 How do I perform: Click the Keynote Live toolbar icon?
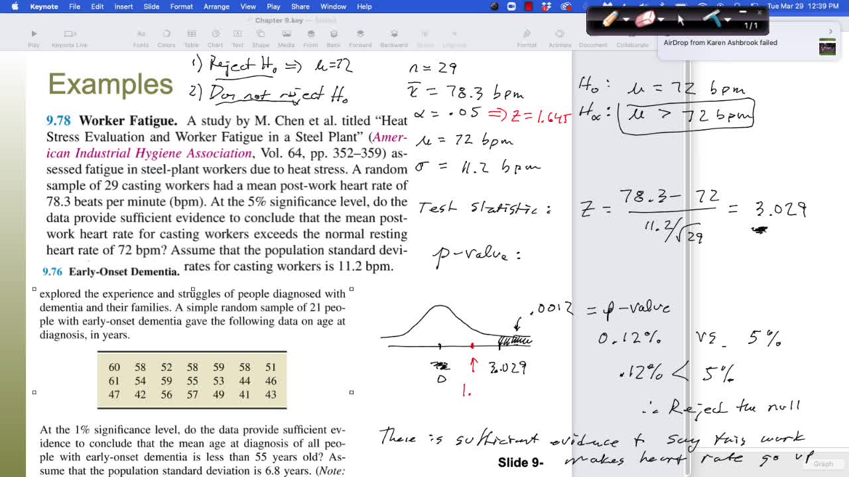(70, 38)
